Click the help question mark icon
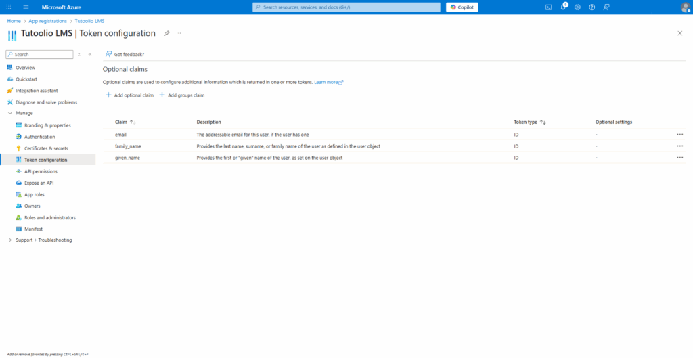 [x=591, y=7]
